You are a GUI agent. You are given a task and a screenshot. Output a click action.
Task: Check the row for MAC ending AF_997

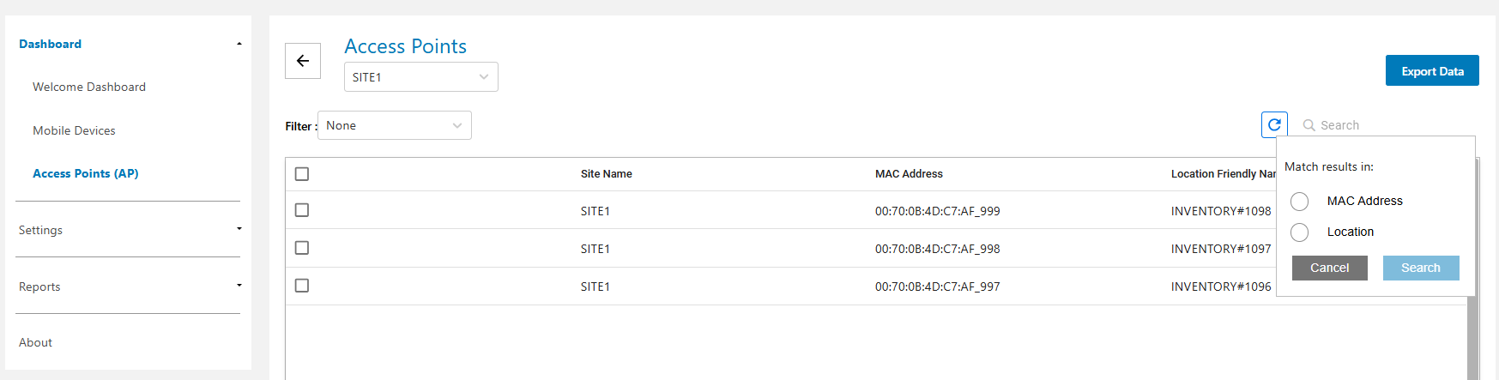[302, 286]
